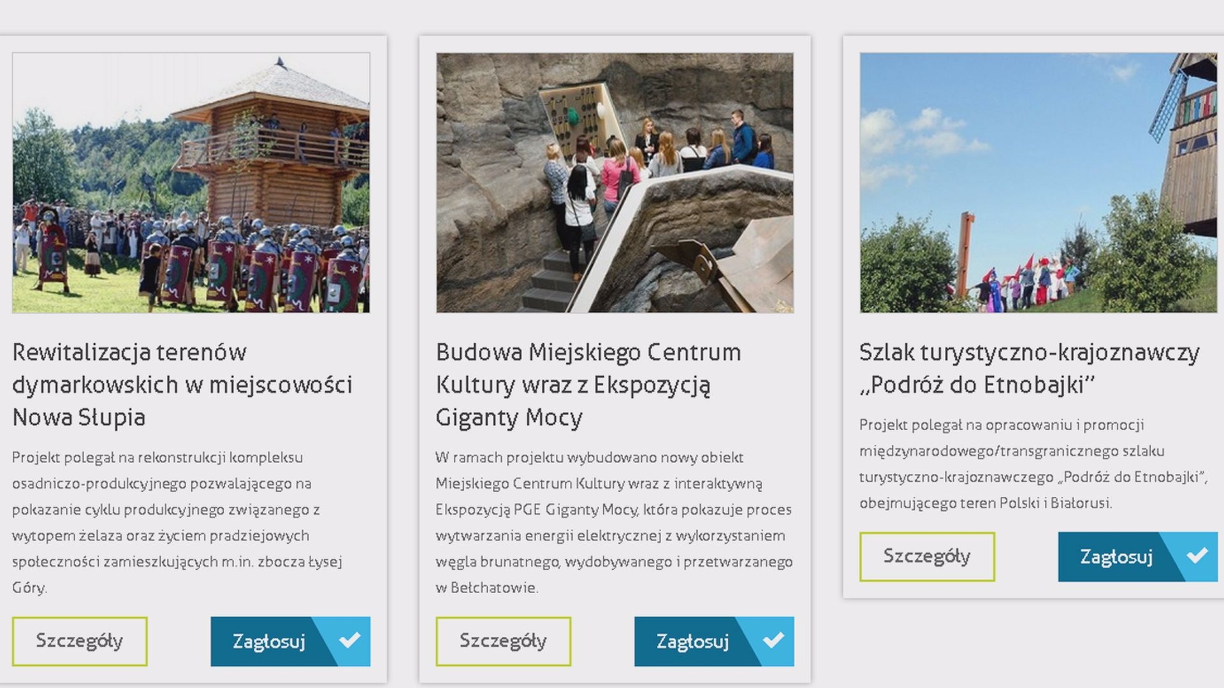The height and width of the screenshot is (688, 1224).
Task: Click the checkmark icon on Nowa Słupia's vote button
Action: [349, 640]
